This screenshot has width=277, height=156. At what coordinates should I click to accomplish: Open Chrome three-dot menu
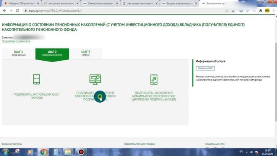click(x=274, y=10)
